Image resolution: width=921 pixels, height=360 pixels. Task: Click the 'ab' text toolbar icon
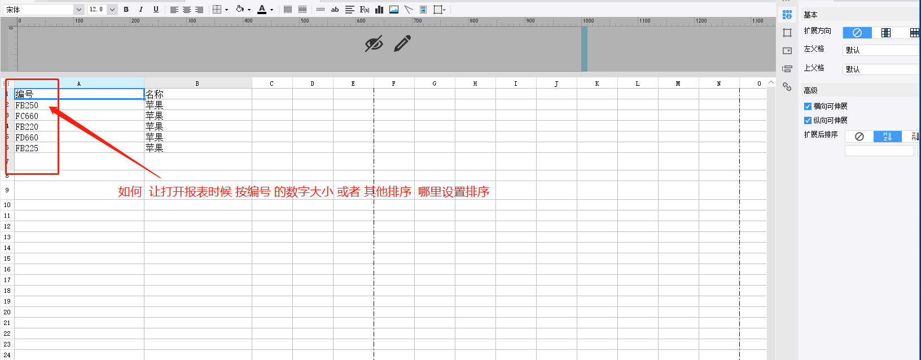pyautogui.click(x=335, y=10)
